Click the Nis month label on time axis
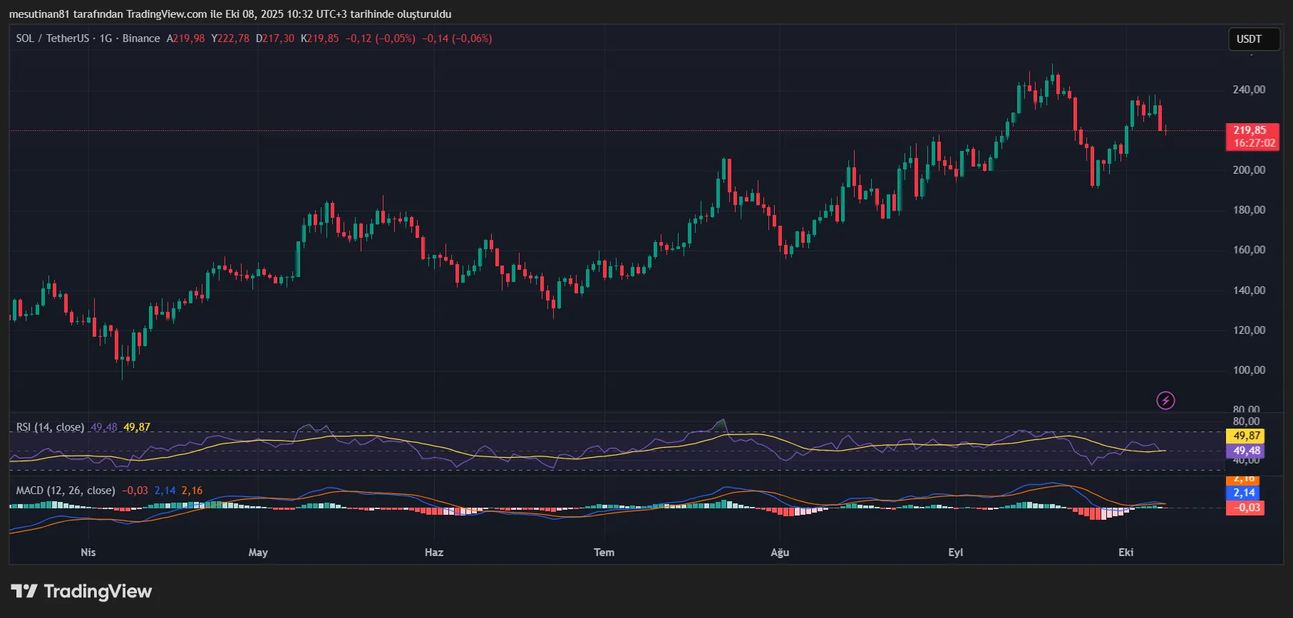 88,552
